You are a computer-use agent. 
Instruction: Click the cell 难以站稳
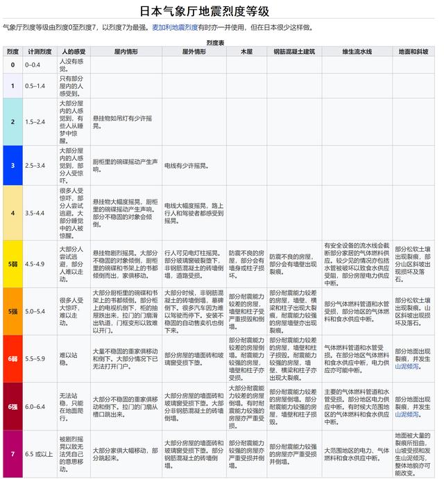pyautogui.click(x=74, y=358)
